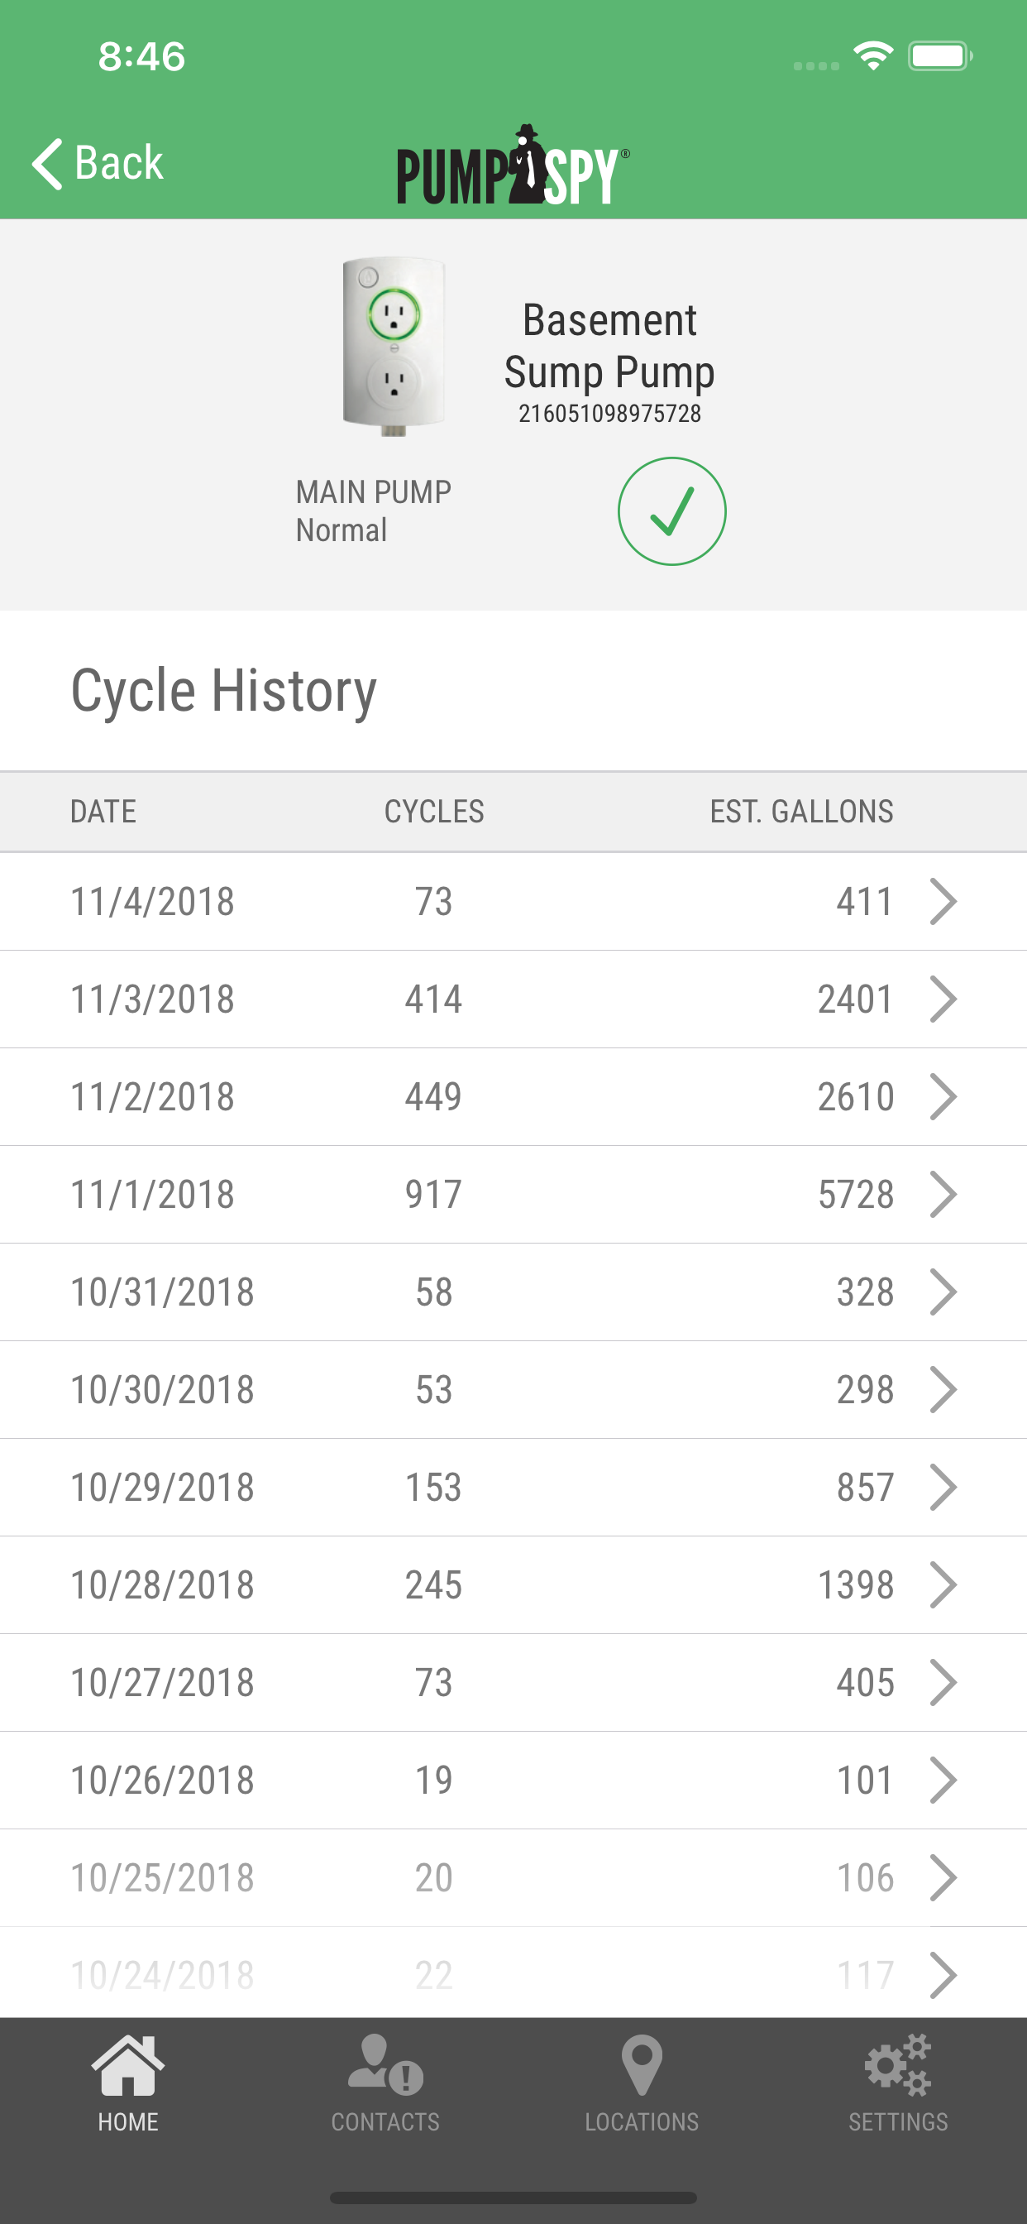Image resolution: width=1027 pixels, height=2224 pixels.
Task: Open details chevron for 11/1/2018
Action: point(943,1194)
